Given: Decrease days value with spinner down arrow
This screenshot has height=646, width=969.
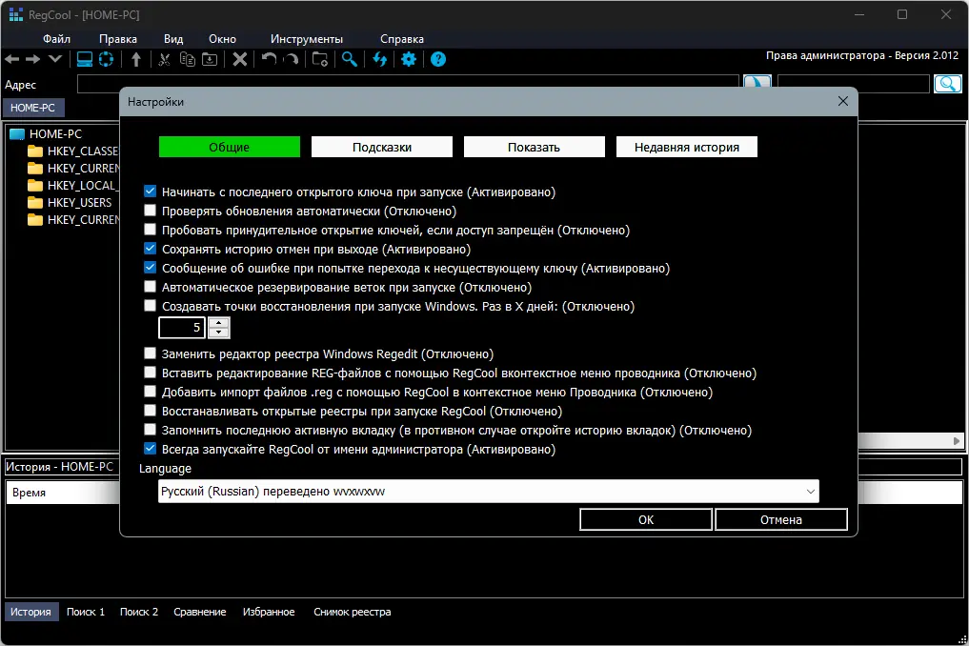Looking at the screenshot, I should coord(219,333).
